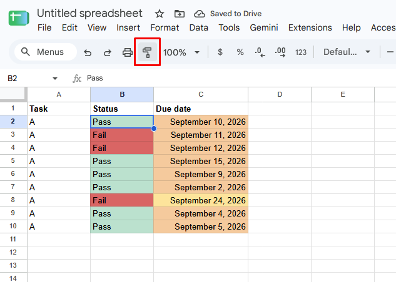Click the September 15, 2026 cell
396x282 pixels.
pyautogui.click(x=201, y=161)
